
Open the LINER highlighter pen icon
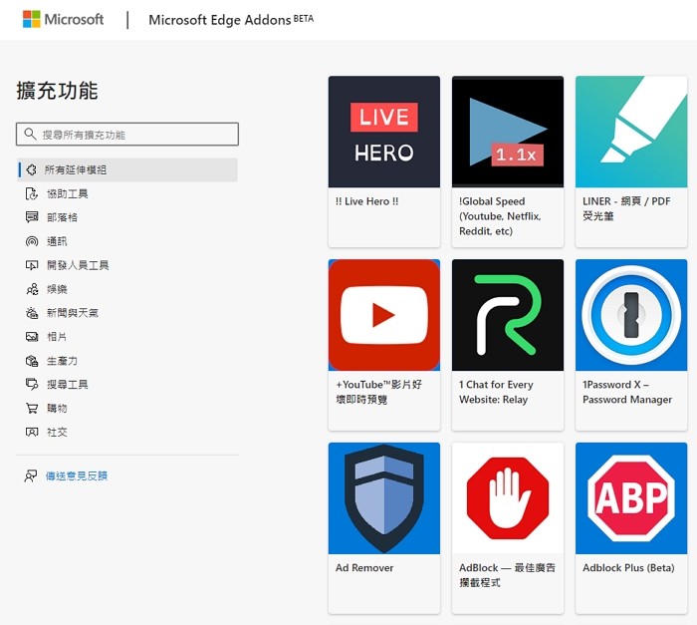point(630,132)
